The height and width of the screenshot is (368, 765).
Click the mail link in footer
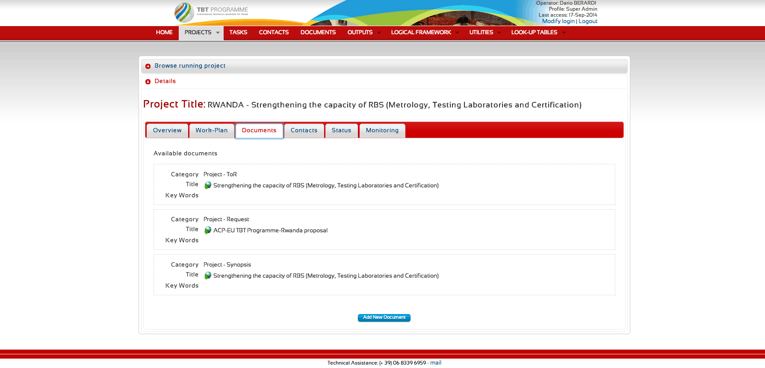436,363
